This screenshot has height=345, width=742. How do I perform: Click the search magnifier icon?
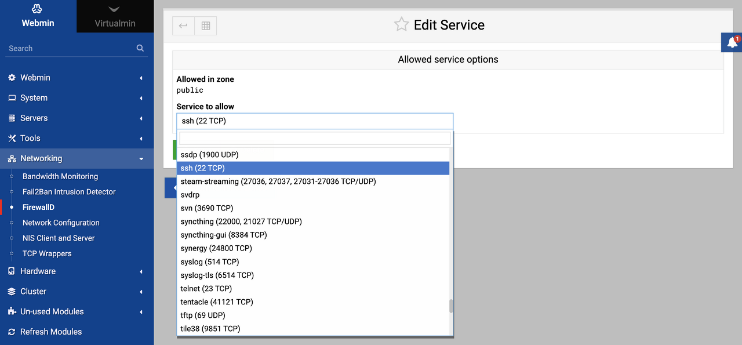tap(140, 48)
